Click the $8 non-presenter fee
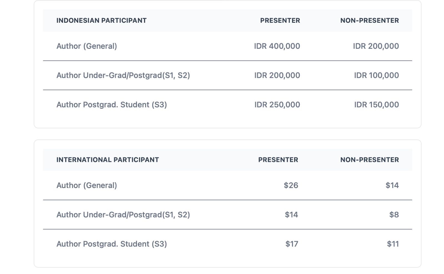 pyautogui.click(x=394, y=215)
